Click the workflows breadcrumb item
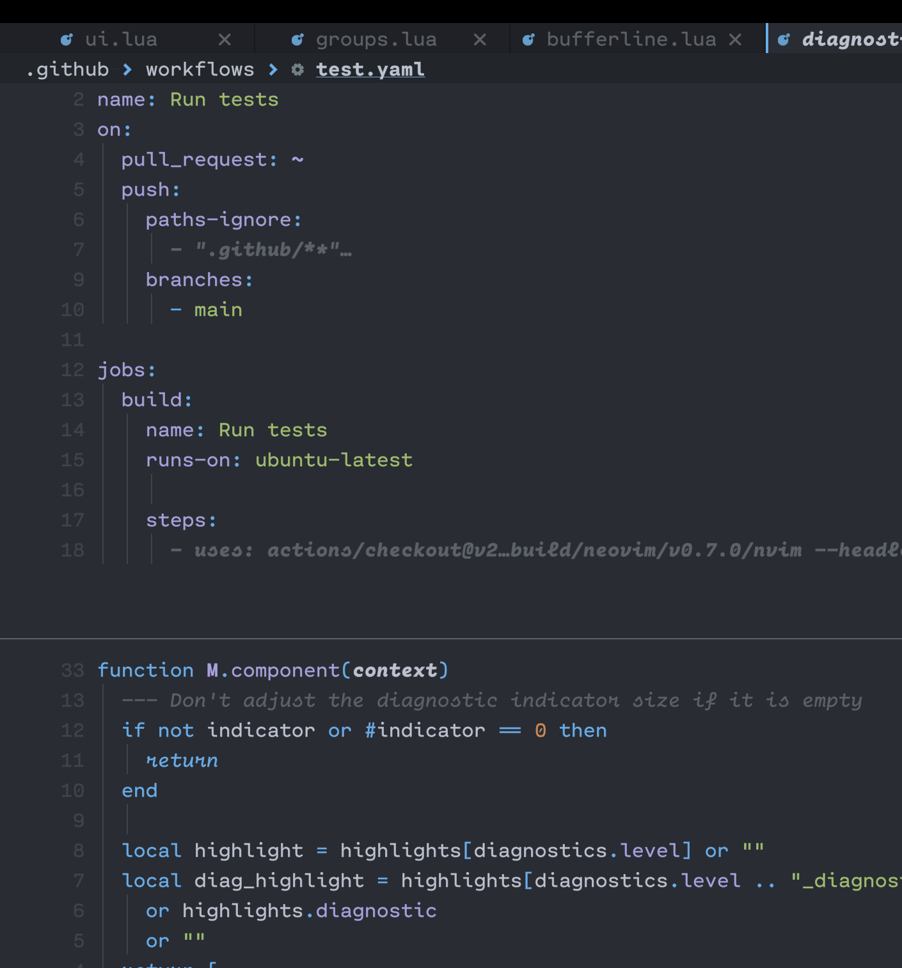 coord(200,69)
